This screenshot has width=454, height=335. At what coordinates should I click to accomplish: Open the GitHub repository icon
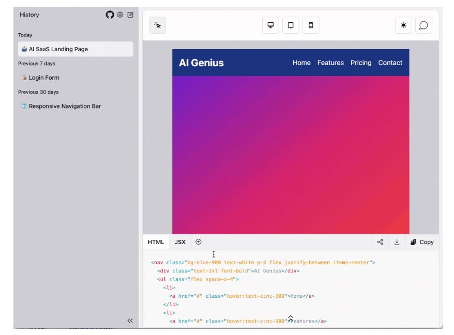pyautogui.click(x=110, y=15)
